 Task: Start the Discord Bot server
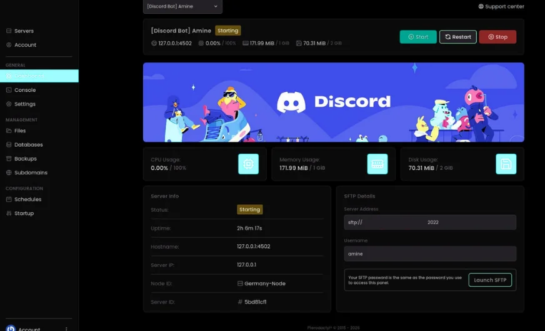tap(417, 37)
